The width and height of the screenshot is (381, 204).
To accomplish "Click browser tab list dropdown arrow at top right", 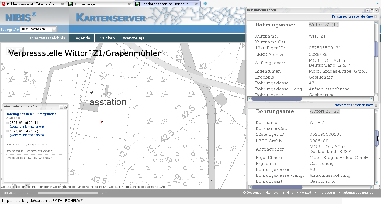I will tap(377, 4).
